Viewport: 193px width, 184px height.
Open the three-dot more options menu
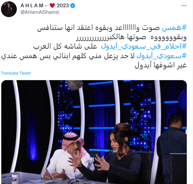(x=184, y=6)
